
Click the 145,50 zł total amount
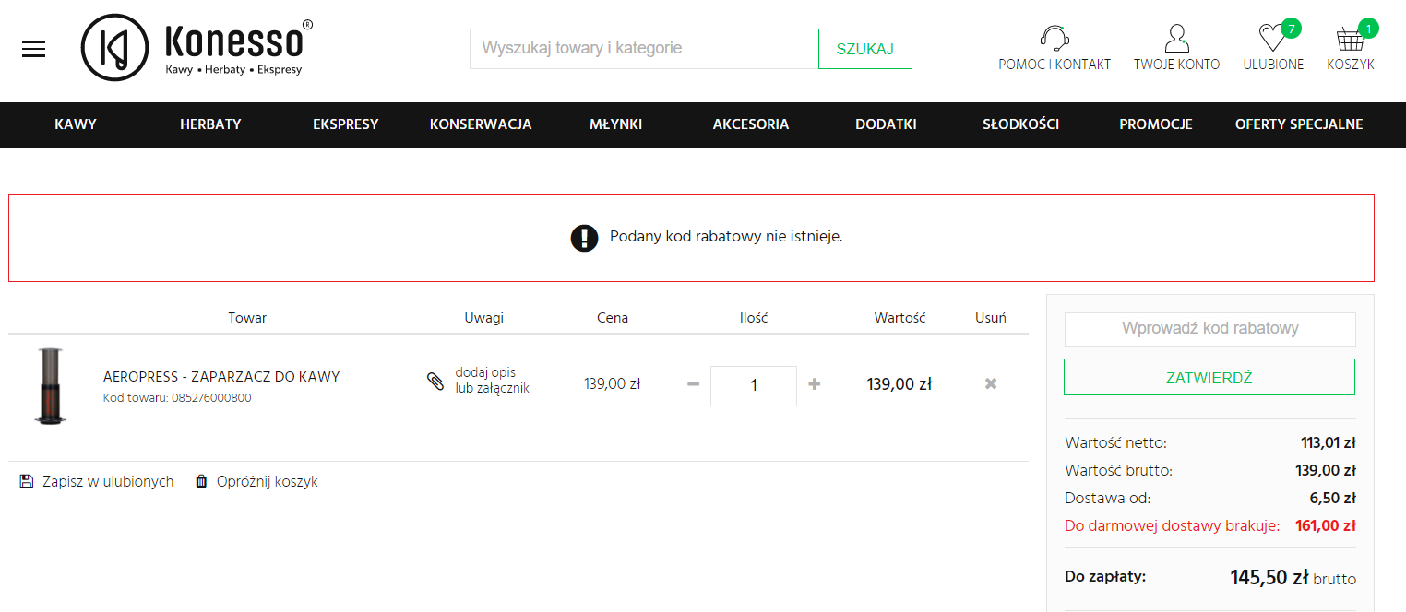(1269, 578)
